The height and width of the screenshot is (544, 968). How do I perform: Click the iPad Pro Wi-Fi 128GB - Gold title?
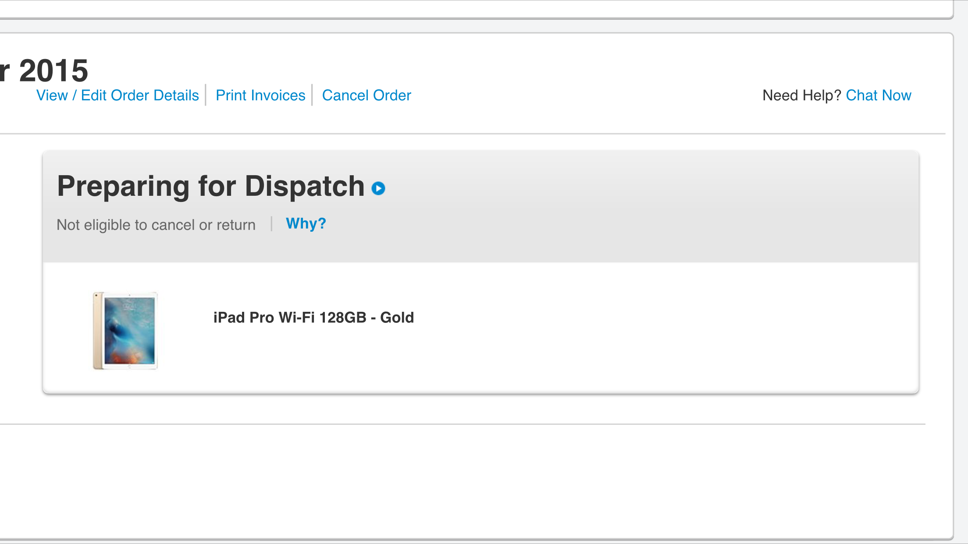click(x=313, y=317)
